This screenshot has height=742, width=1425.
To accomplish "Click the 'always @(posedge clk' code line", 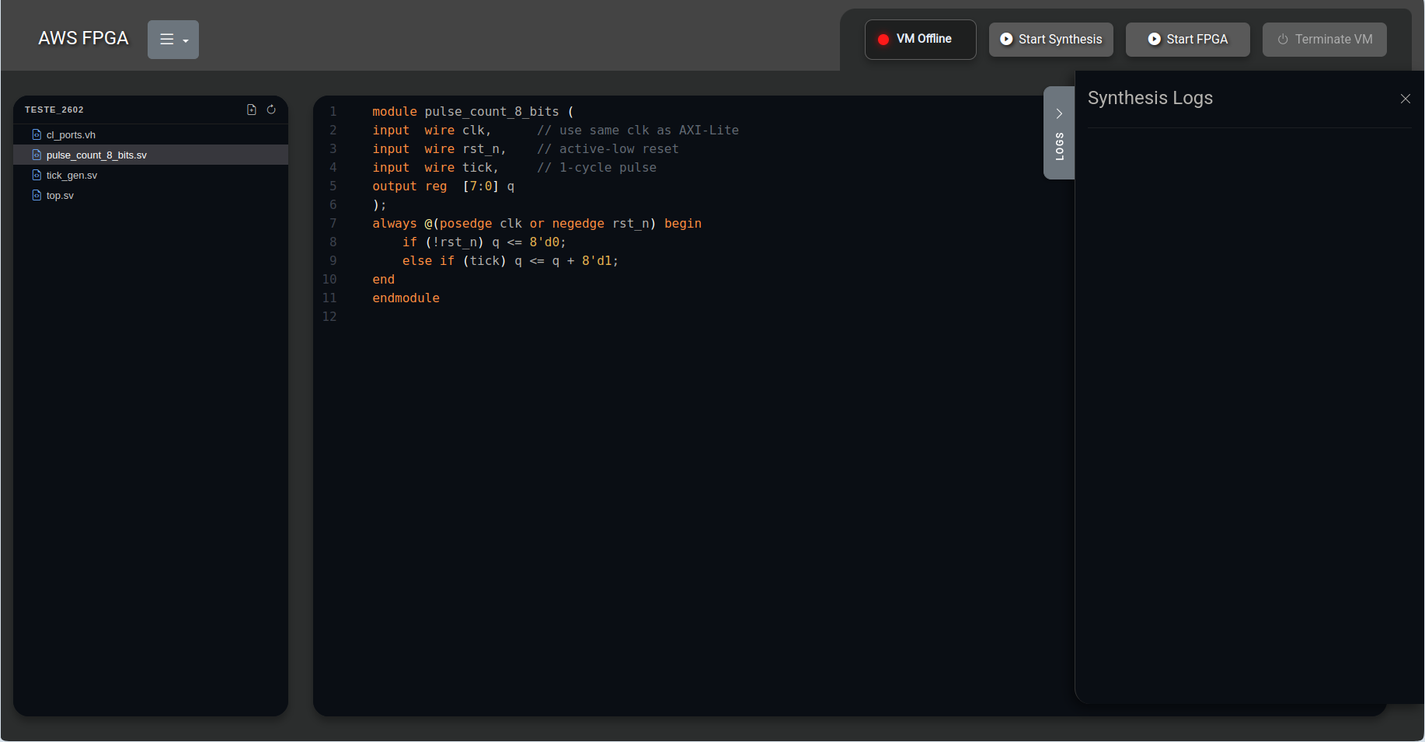I will [537, 224].
